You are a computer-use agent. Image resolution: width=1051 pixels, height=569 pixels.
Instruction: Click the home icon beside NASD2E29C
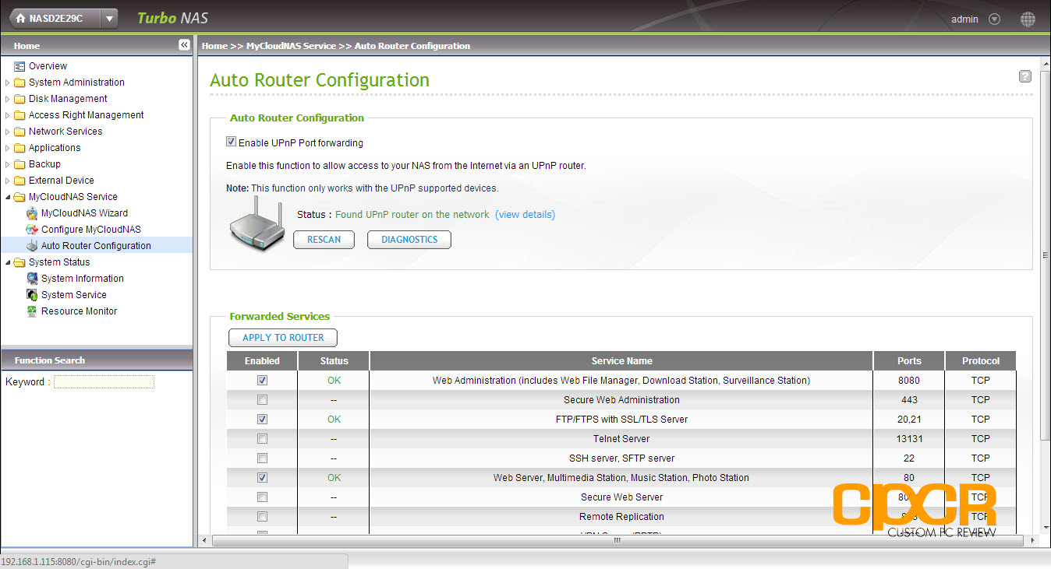click(x=20, y=18)
